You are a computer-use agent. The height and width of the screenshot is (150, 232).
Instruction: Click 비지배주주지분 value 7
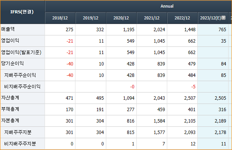tap(164, 144)
